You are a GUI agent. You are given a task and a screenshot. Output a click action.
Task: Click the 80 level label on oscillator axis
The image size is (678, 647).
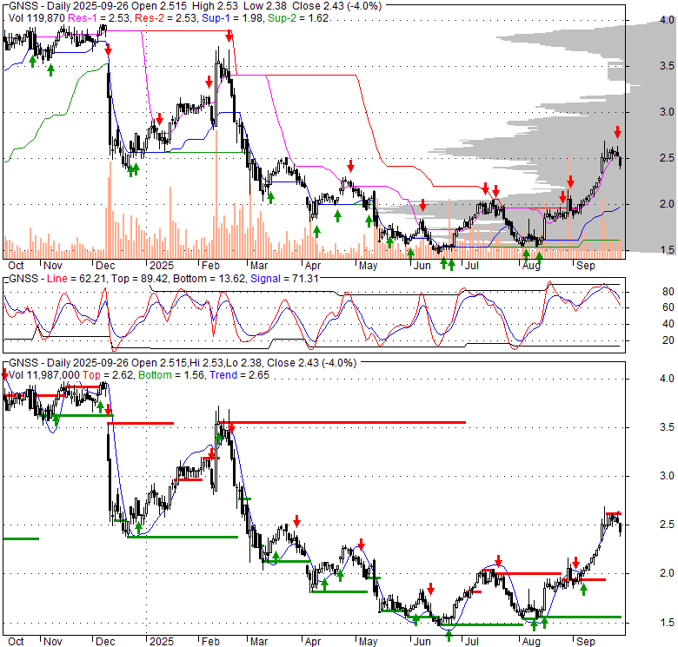(668, 292)
